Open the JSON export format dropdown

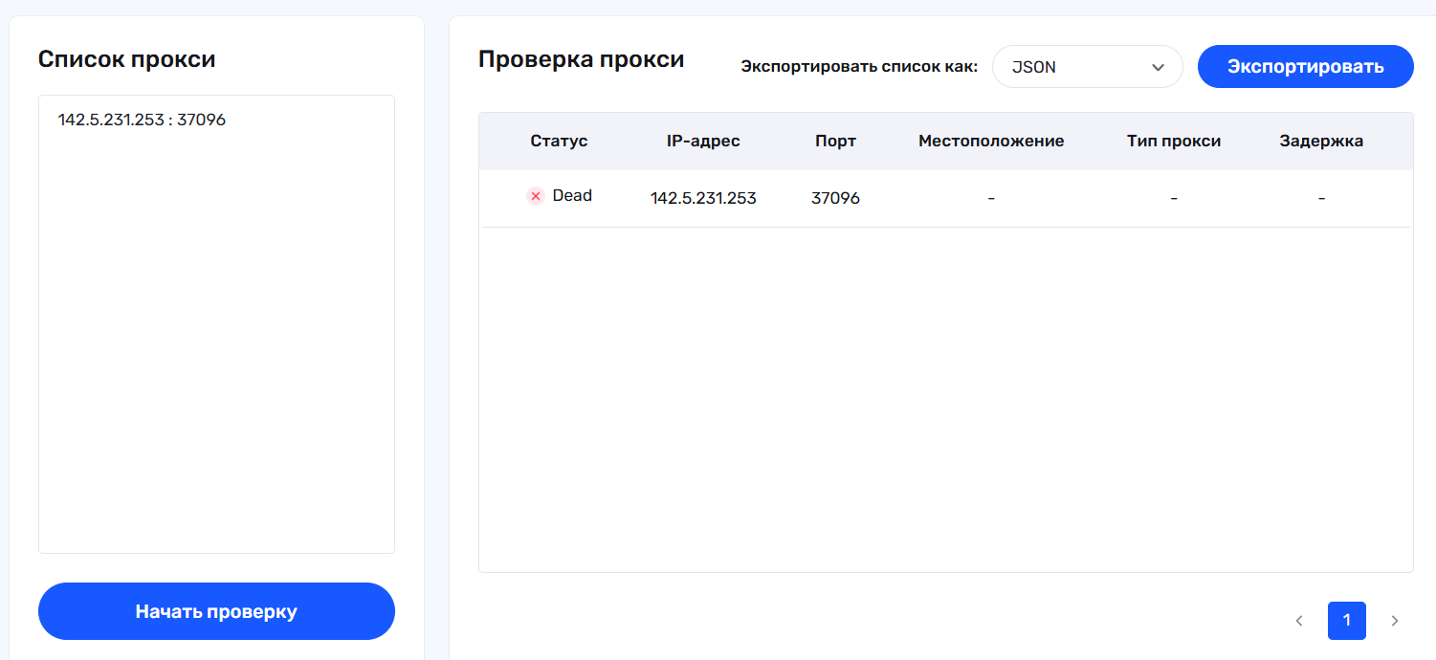click(x=1087, y=68)
